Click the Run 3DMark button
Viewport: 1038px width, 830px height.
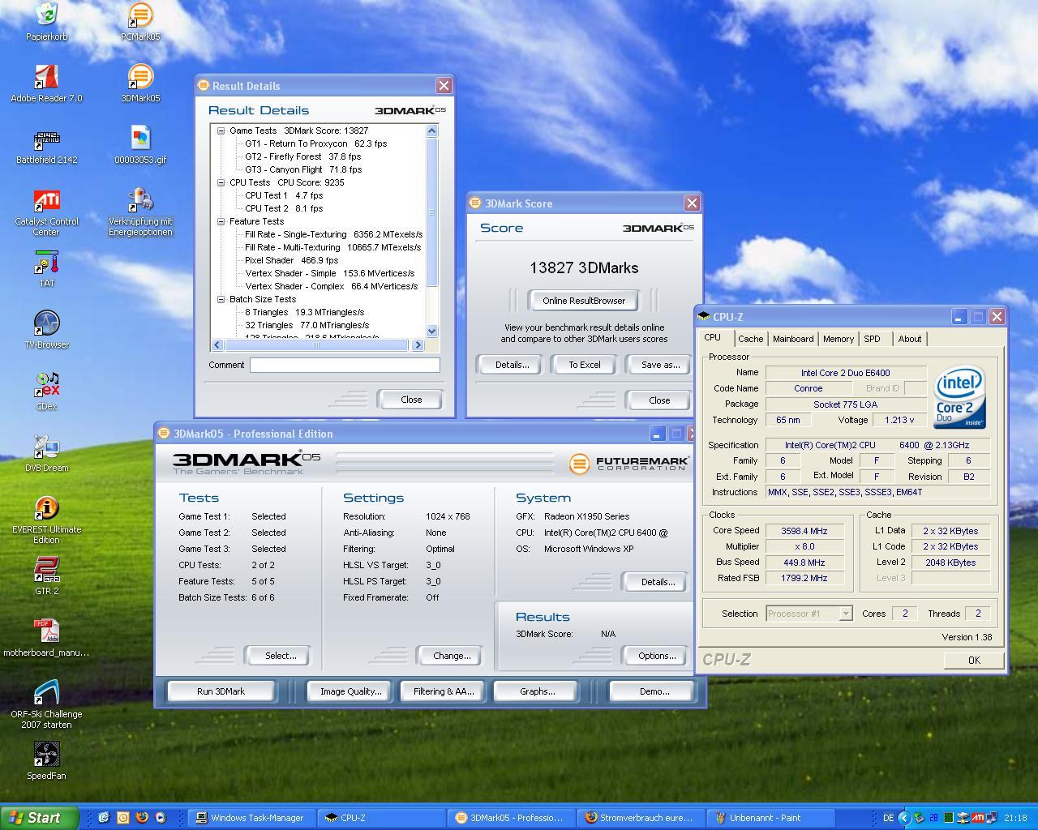point(221,691)
